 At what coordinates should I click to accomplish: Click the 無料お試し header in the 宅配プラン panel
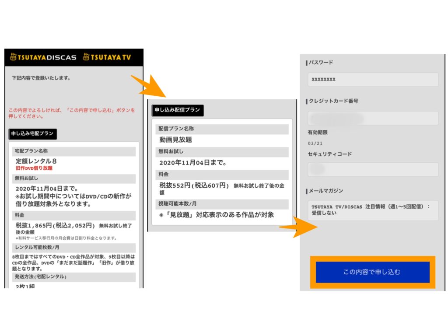pos(73,178)
